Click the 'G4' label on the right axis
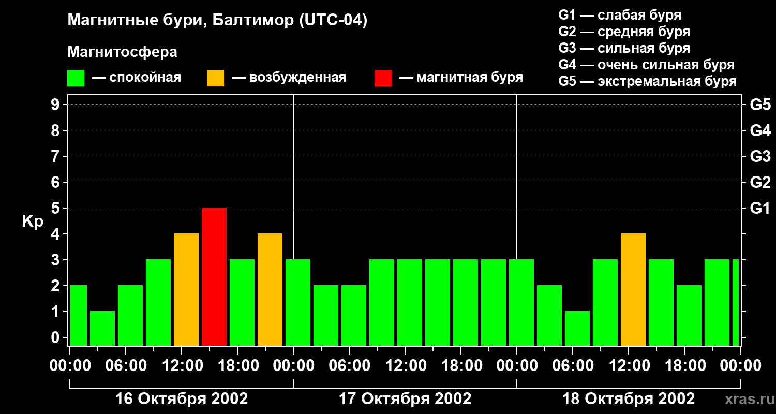Screen dimensions: 776x414 760,130
